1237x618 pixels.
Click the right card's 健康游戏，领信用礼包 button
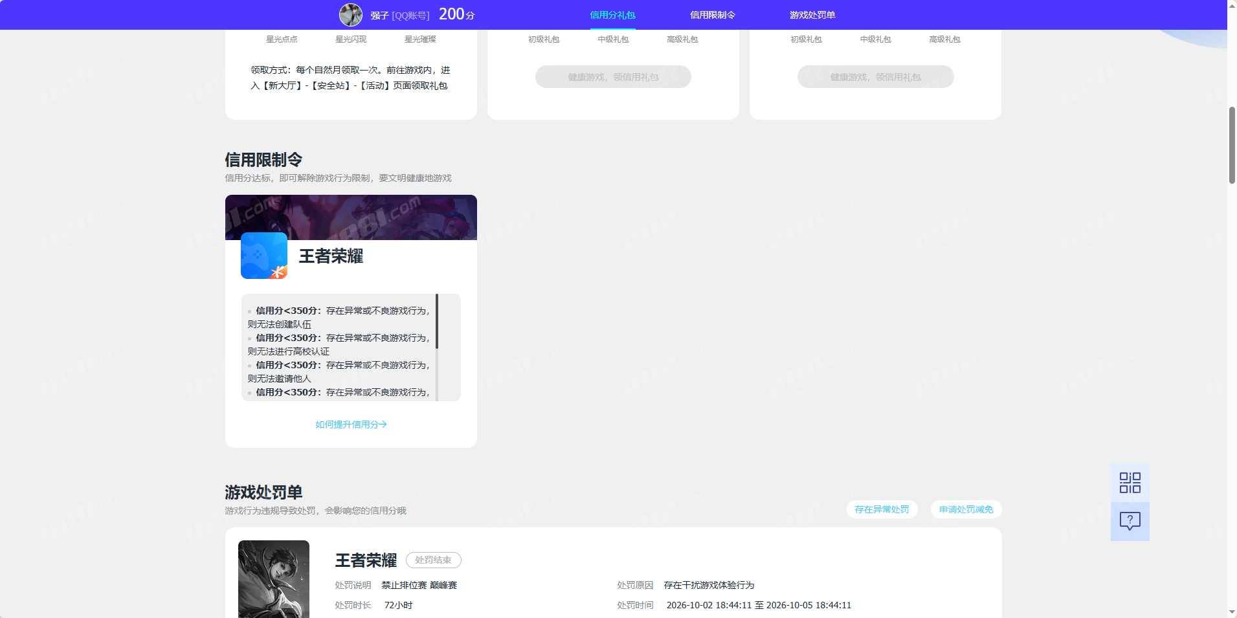tap(875, 77)
